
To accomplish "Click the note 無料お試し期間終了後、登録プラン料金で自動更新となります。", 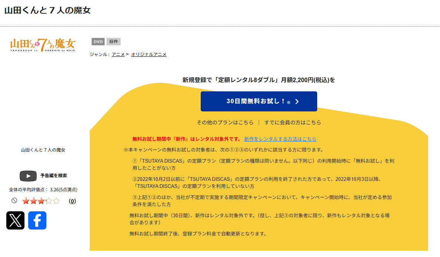I will 198,234.
